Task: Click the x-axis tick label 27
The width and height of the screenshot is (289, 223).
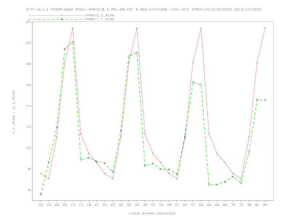Action: pos(113,205)
